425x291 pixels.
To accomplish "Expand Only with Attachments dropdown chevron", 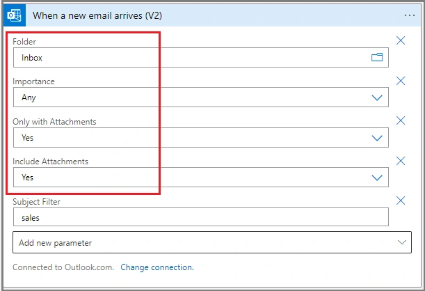I will pyautogui.click(x=377, y=138).
